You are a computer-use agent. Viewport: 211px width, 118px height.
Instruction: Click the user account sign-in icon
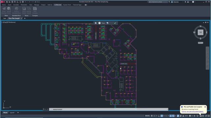click(x=172, y=2)
